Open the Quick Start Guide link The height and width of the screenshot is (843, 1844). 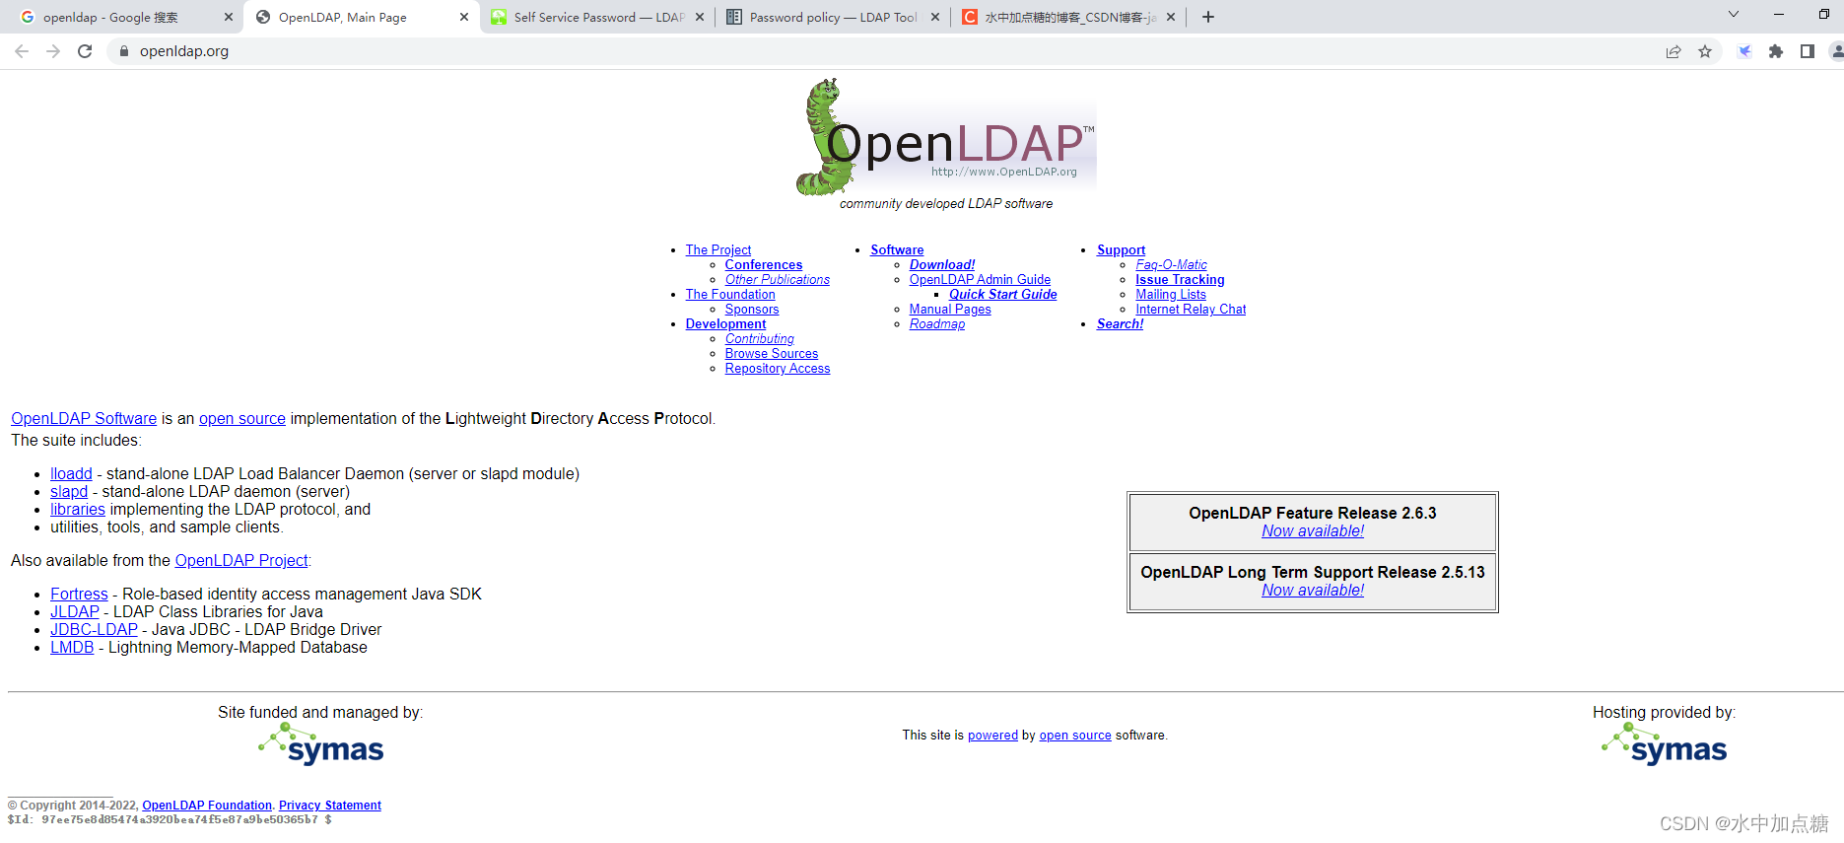(1002, 295)
